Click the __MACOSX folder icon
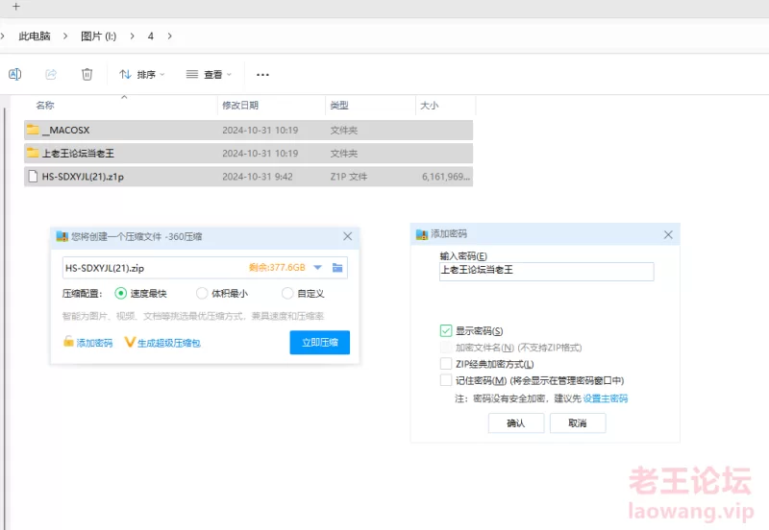Viewport: 769px width, 530px height. click(x=33, y=130)
